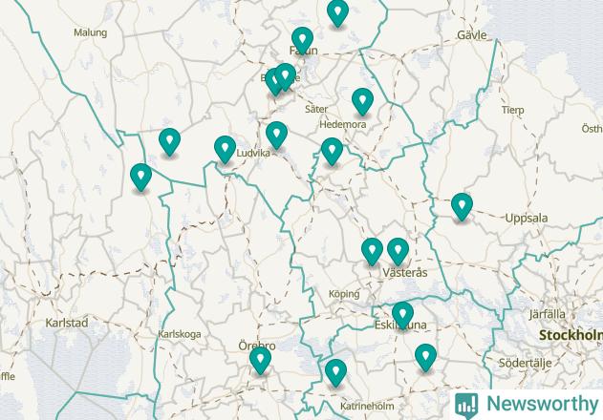This screenshot has height=420, width=603.
Task: Select the pin above-right of Ludvika label
Action: [276, 136]
